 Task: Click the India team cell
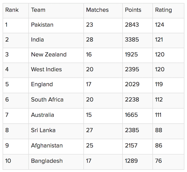(37, 40)
